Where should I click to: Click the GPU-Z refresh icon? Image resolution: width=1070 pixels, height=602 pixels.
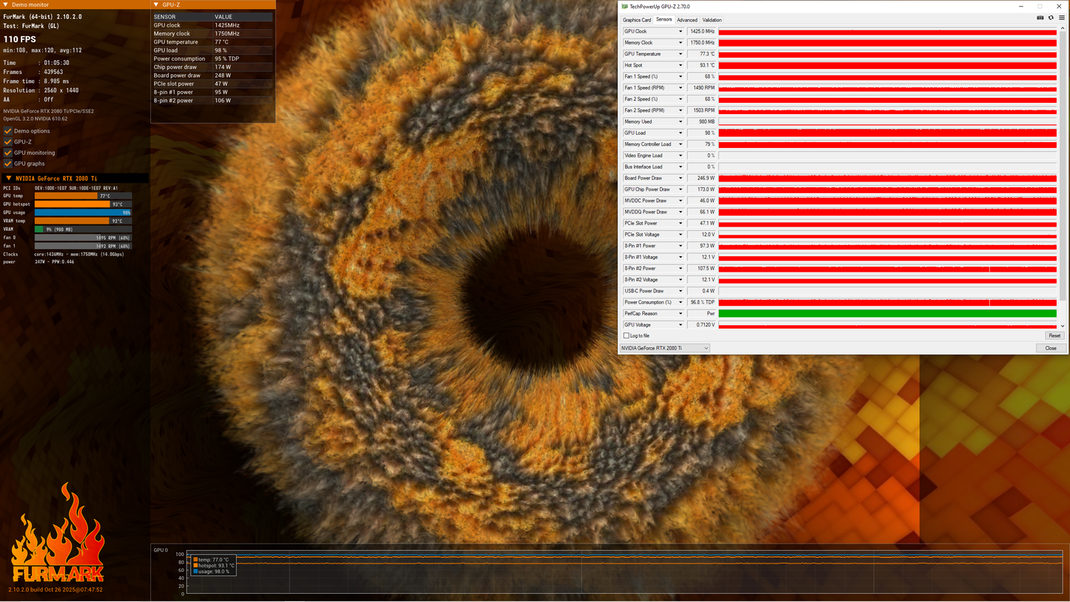(1051, 18)
